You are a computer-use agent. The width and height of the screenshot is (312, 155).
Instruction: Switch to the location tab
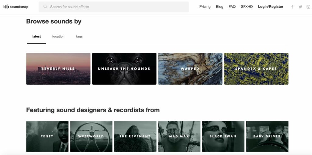(x=58, y=36)
